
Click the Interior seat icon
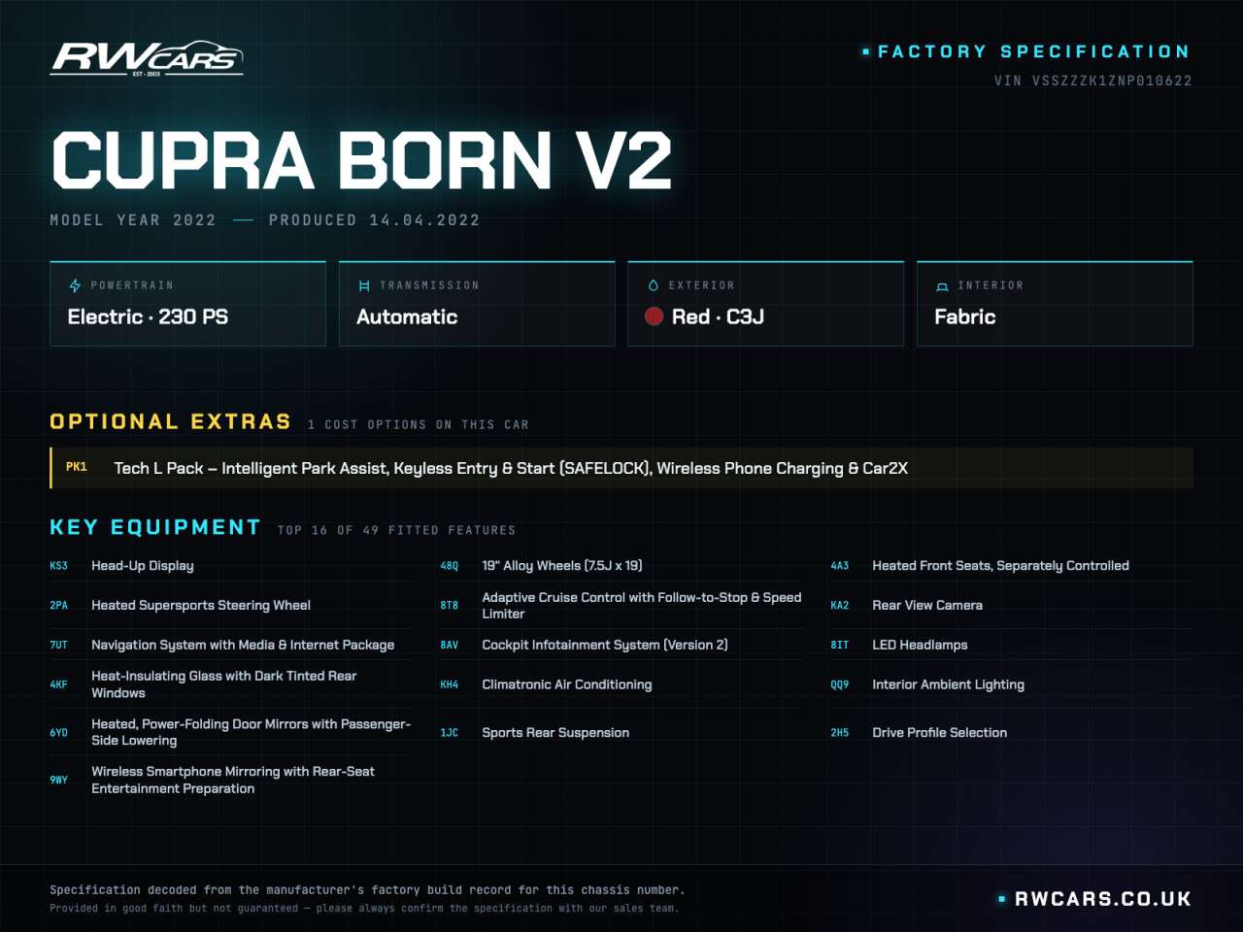(x=942, y=286)
